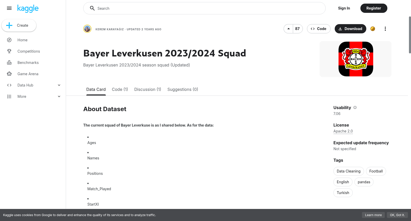
Task: Expand the Data Hub section
Action: (59, 85)
